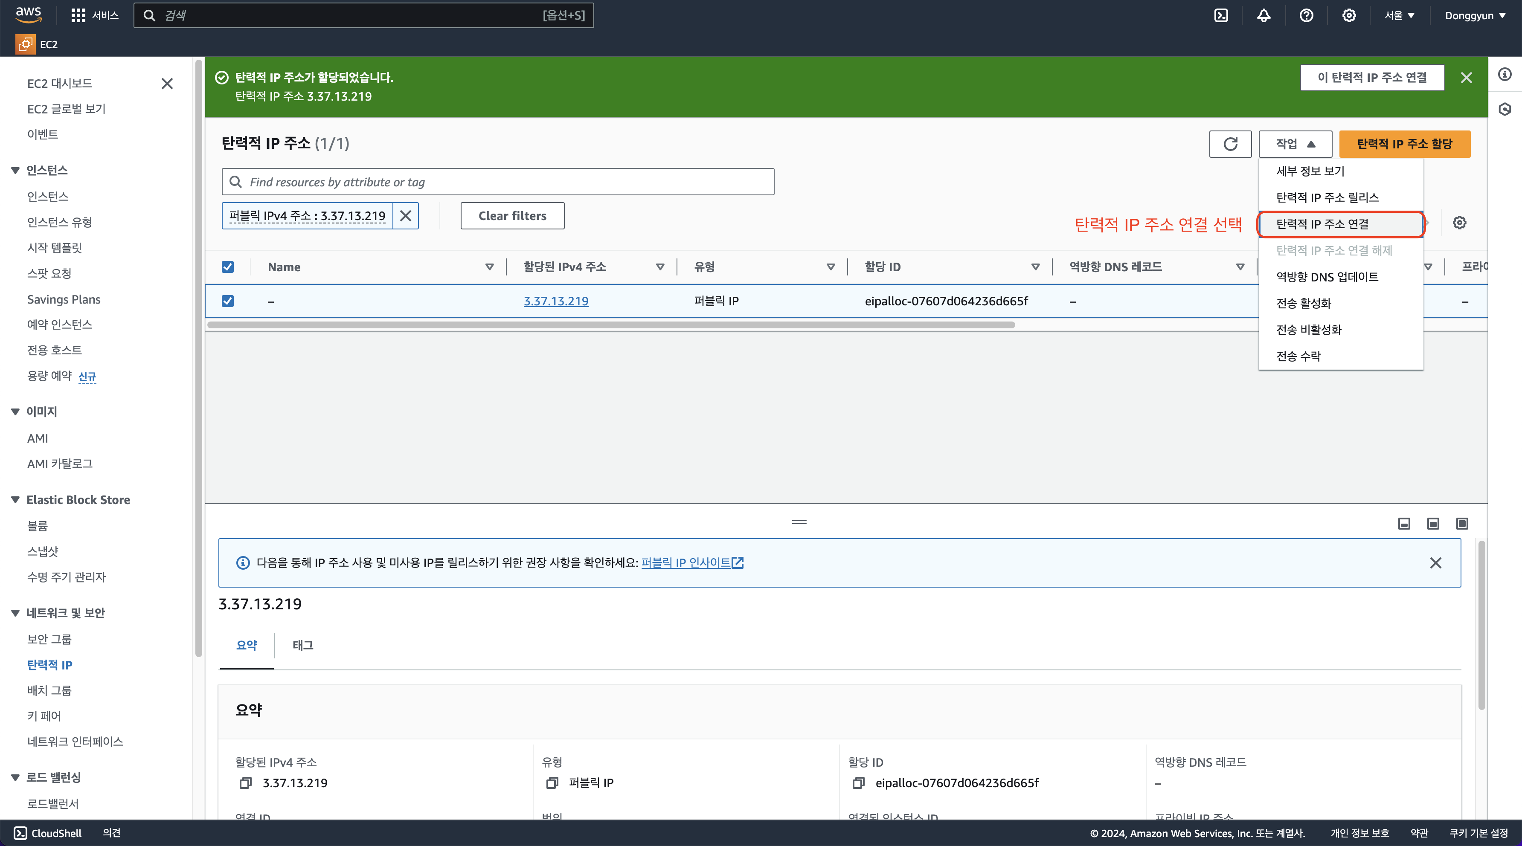Viewport: 1522px width, 846px height.
Task: Open the help question mark icon
Action: click(1306, 15)
